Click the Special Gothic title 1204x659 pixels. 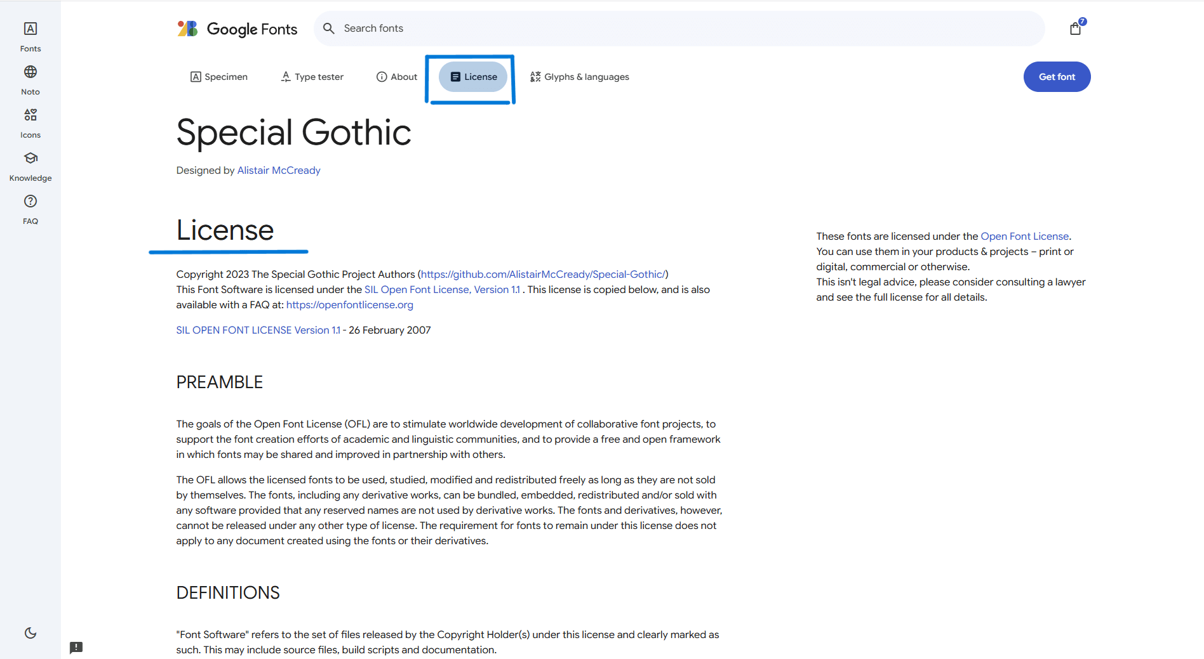[294, 133]
